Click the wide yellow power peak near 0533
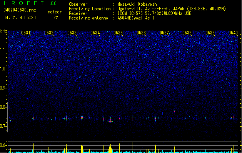The image size is (242, 153). click(82, 149)
